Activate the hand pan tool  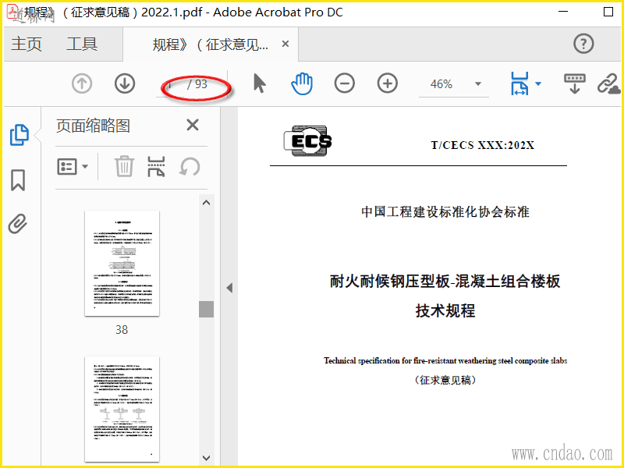point(302,83)
